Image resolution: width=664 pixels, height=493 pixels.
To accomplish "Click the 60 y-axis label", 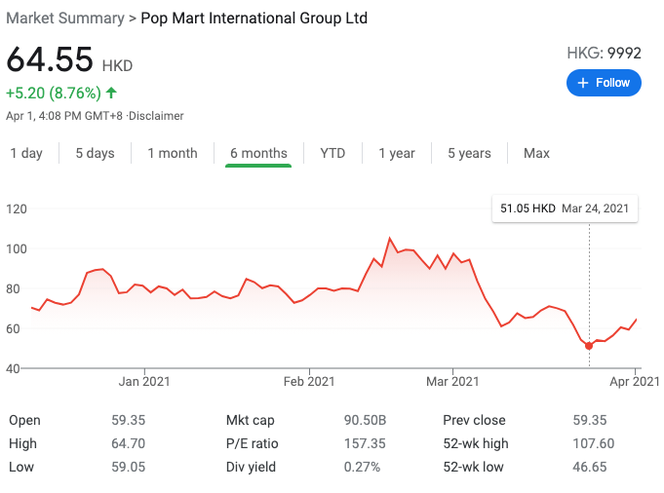I will click(13, 328).
